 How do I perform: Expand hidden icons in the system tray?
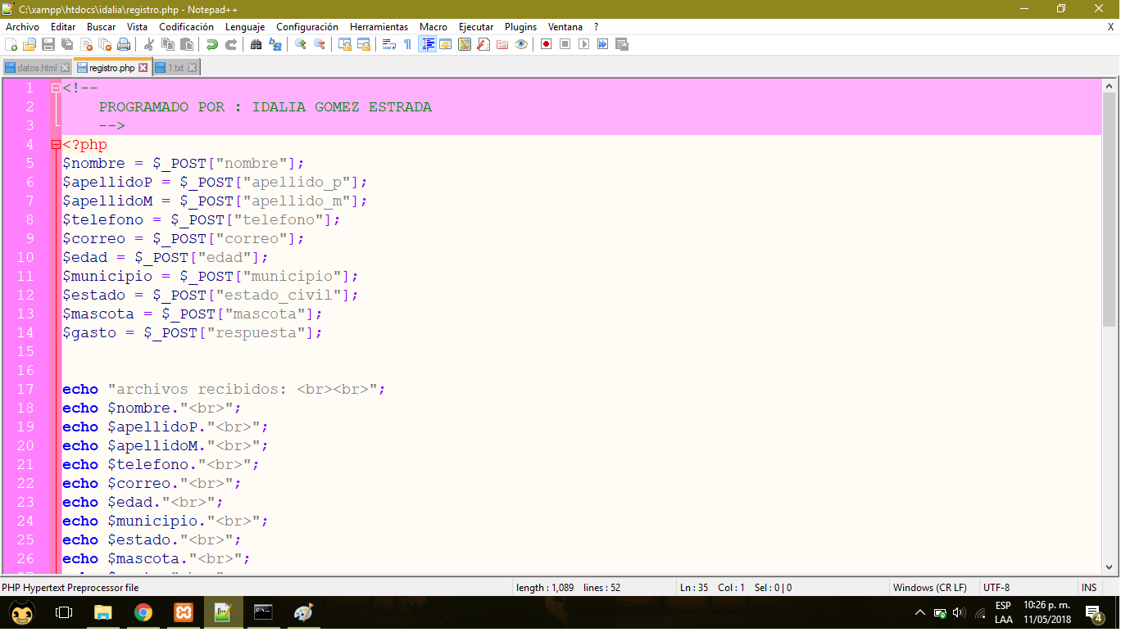pos(919,612)
